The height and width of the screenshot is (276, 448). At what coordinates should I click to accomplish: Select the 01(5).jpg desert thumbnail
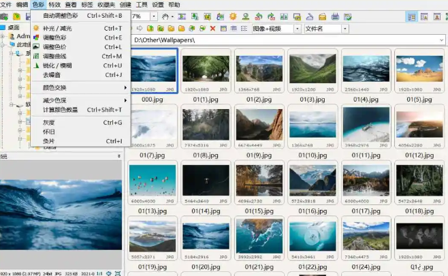coord(419,71)
